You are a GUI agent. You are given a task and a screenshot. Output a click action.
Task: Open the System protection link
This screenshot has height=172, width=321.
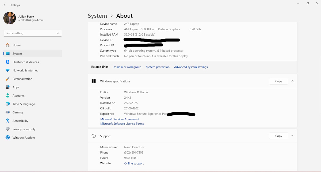pyautogui.click(x=158, y=67)
